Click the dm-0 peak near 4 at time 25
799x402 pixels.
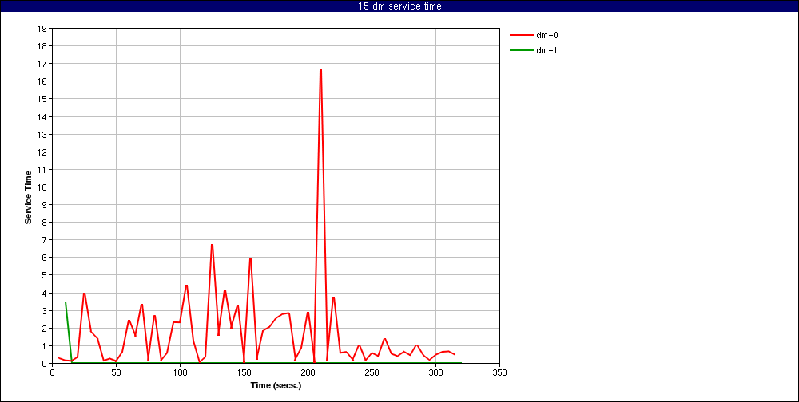pos(84,293)
